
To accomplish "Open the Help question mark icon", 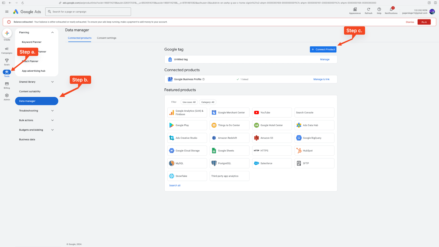I will (379, 10).
